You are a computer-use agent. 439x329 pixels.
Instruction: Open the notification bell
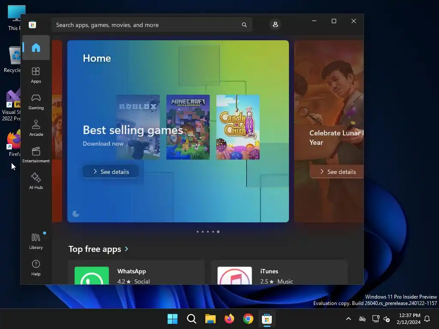tap(427, 319)
